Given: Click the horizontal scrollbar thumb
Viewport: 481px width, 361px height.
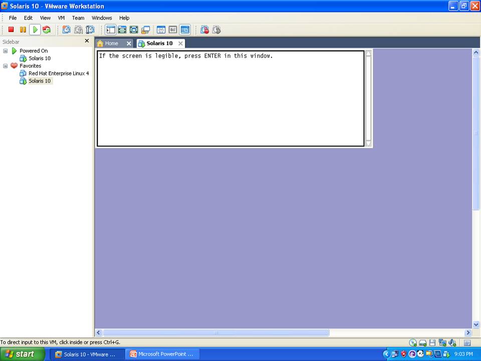Looking at the screenshot, I should [x=216, y=332].
